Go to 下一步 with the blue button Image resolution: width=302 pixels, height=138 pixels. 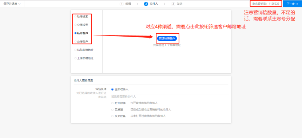click(292, 4)
